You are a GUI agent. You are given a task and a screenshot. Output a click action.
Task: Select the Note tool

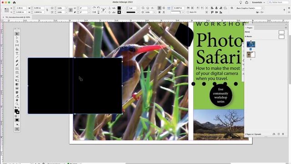click(x=17, y=92)
